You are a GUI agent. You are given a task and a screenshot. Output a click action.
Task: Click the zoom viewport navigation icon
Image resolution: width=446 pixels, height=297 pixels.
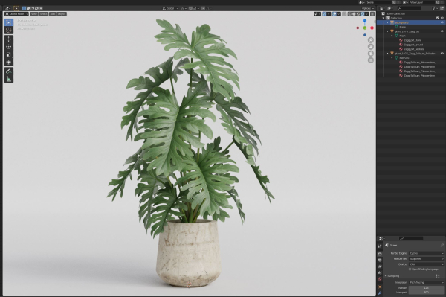pos(371,40)
